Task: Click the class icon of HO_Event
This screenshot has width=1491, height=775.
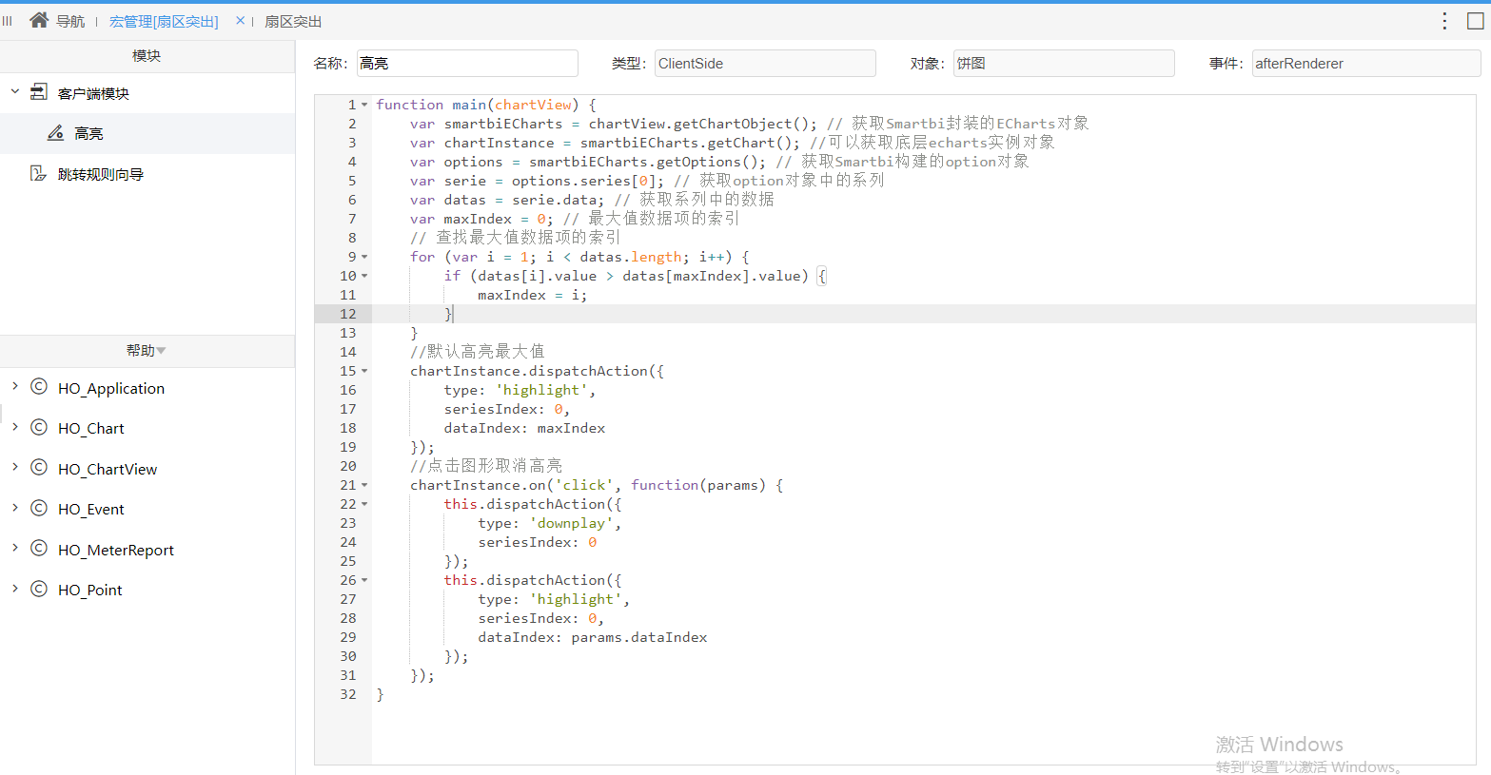Action: (x=39, y=508)
